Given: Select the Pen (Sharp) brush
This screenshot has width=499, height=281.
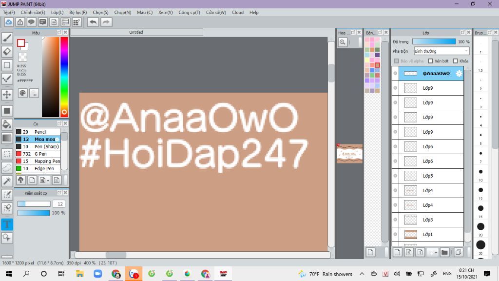Looking at the screenshot, I should 38,146.
